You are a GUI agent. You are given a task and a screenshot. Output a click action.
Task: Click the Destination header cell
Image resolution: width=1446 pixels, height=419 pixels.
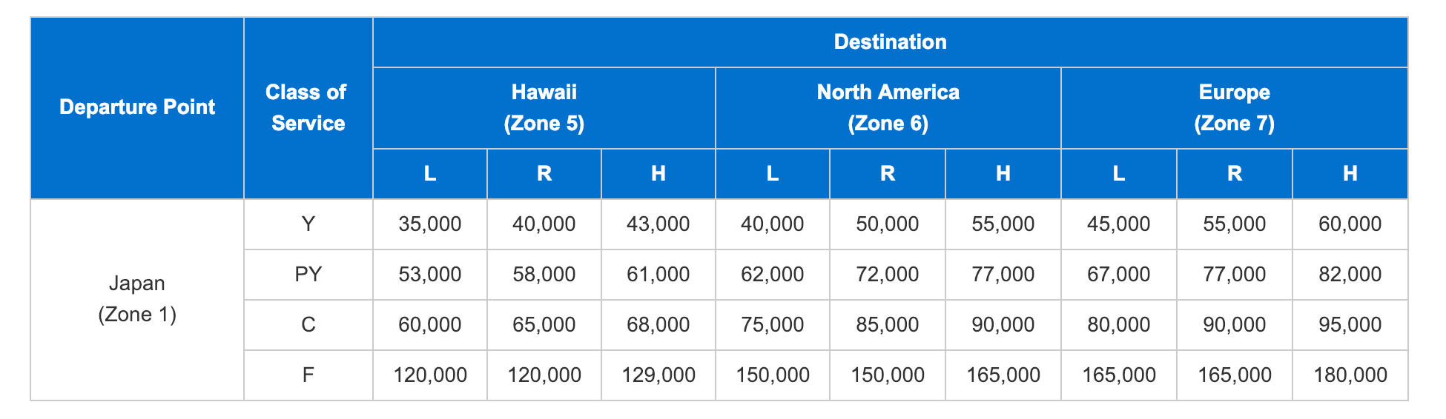coord(890,42)
